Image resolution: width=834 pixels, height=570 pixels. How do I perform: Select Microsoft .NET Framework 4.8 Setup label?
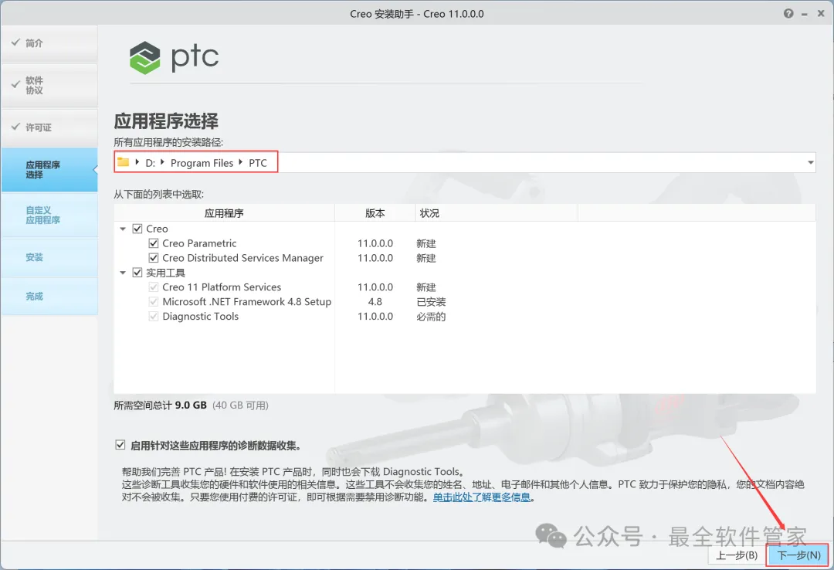pyautogui.click(x=247, y=302)
